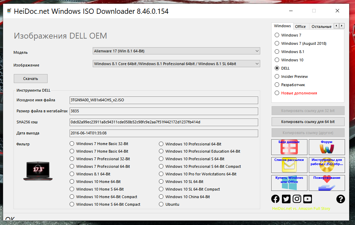Screen dimensions: 355x225
Task: Click the Исходное имя файла field
Action: click(x=164, y=100)
